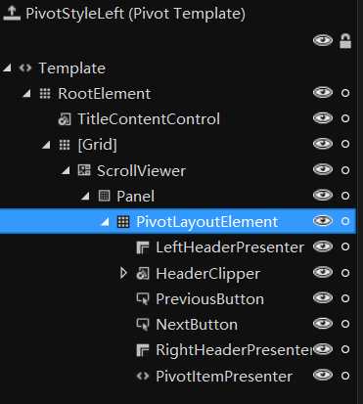This screenshot has height=404, width=363.
Task: Toggle visibility of TitleContentControl
Action: [x=323, y=118]
